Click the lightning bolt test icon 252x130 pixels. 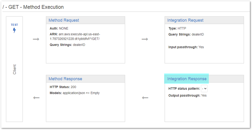point(14,30)
